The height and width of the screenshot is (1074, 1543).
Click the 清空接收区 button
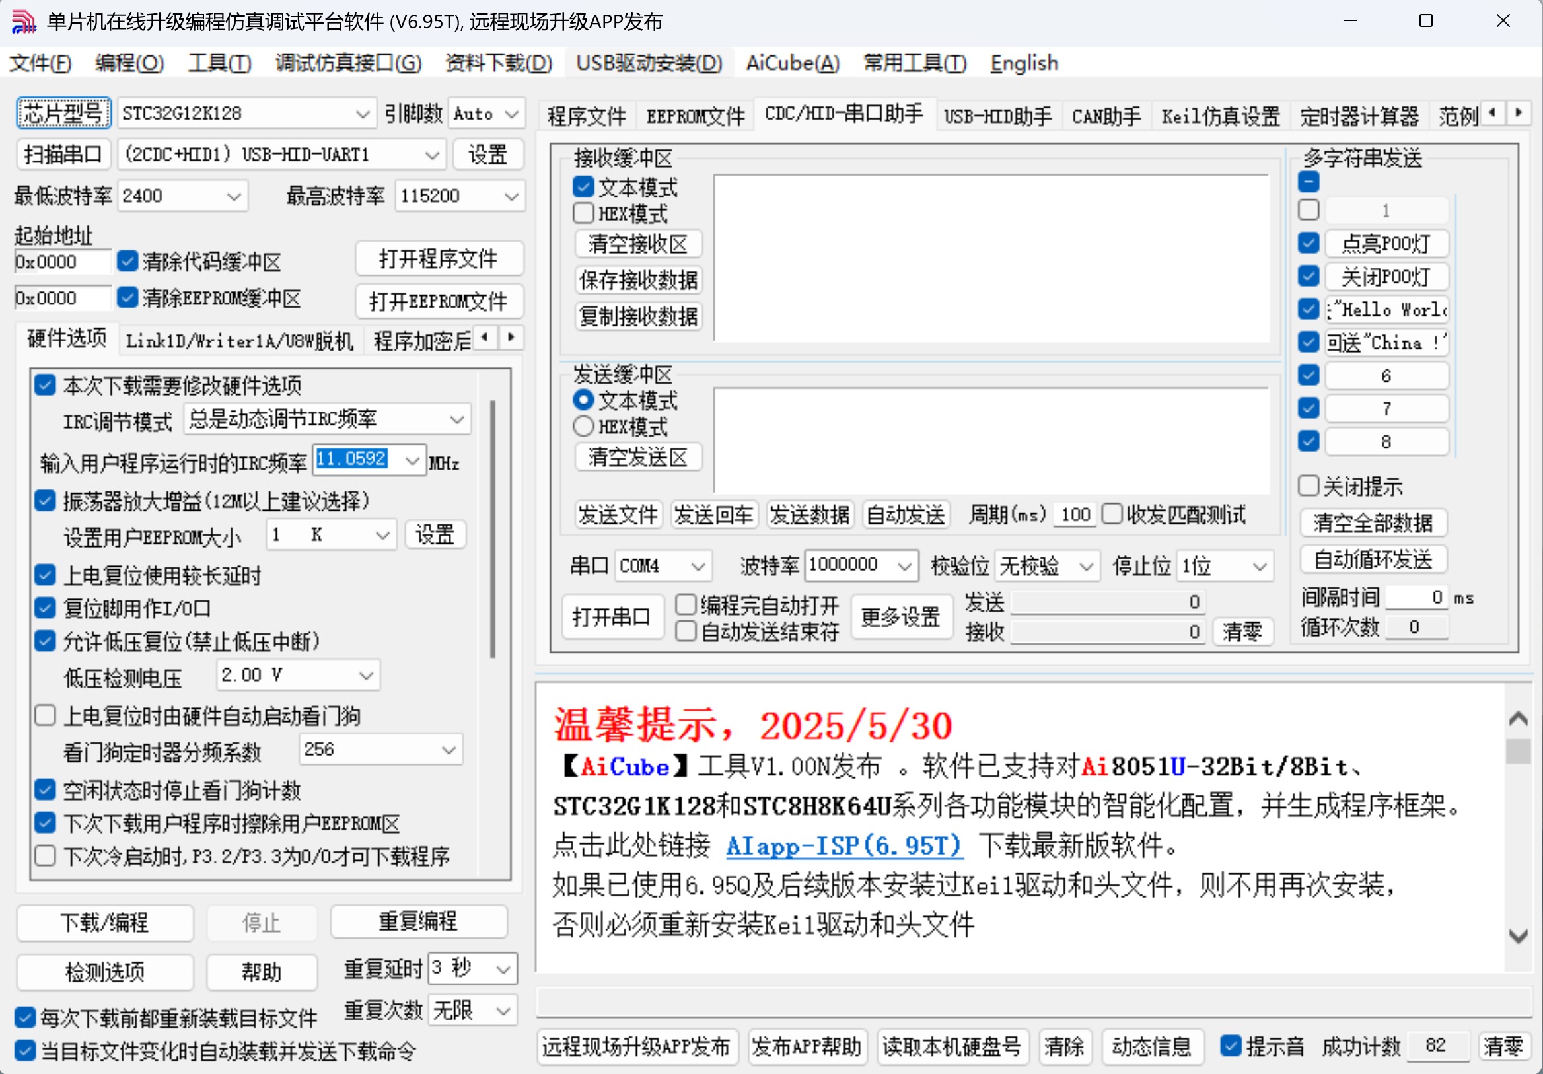[638, 243]
